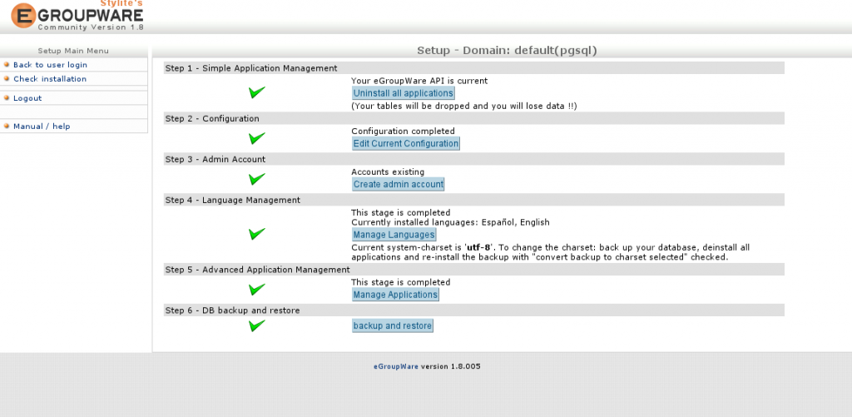Click the Current system-charset is utf-8 note
The image size is (852, 417).
[551, 252]
